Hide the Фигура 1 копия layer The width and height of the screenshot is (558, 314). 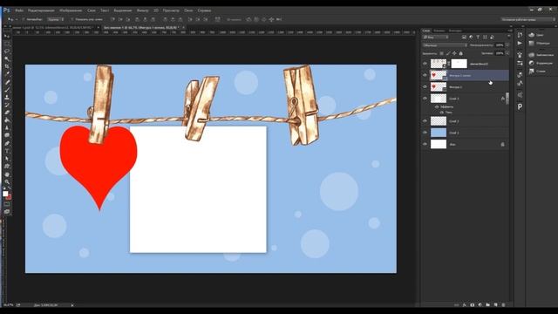click(x=425, y=75)
